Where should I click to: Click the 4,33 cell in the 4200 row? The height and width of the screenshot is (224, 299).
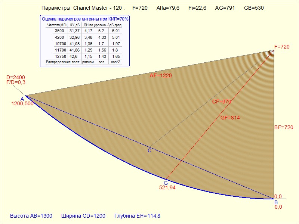pyautogui.click(x=102, y=37)
